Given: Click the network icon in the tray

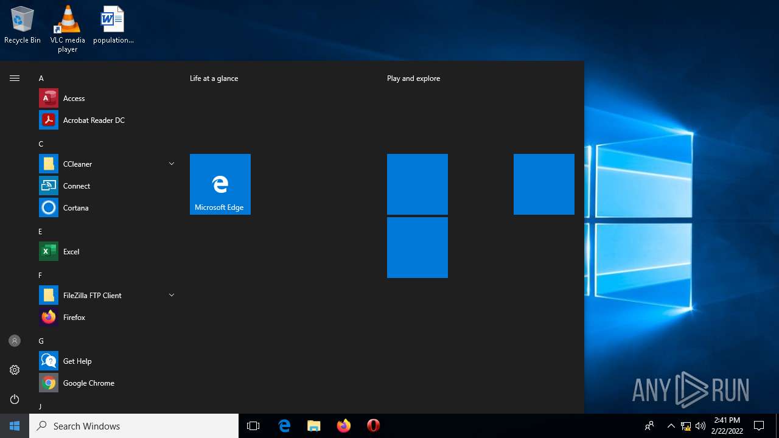Looking at the screenshot, I should 686,426.
